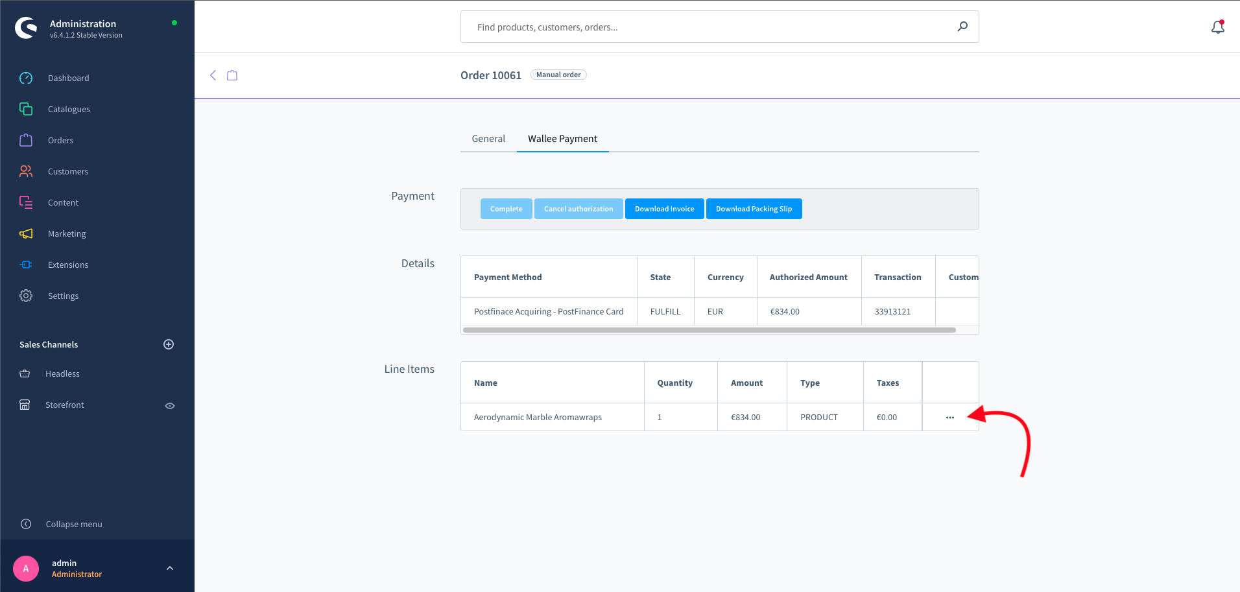Screen dimensions: 1240x592
Task: Click the order bag icon beside back arrow
Action: pyautogui.click(x=232, y=75)
